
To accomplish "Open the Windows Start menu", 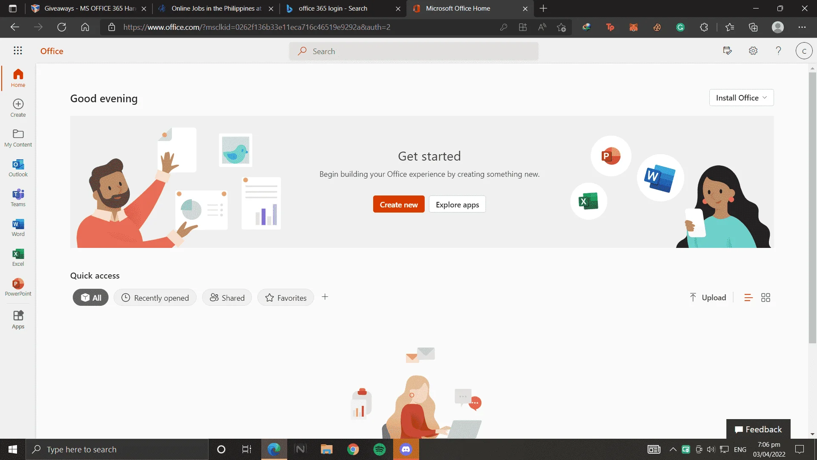I will 13,449.
